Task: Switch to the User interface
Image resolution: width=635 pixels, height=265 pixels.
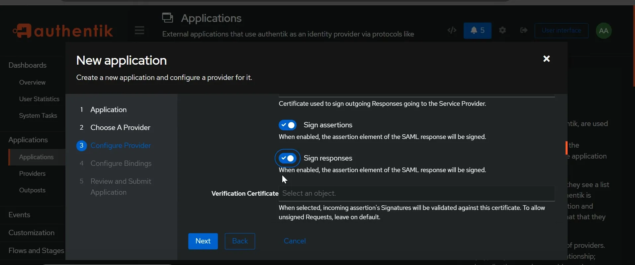Action: point(562,31)
